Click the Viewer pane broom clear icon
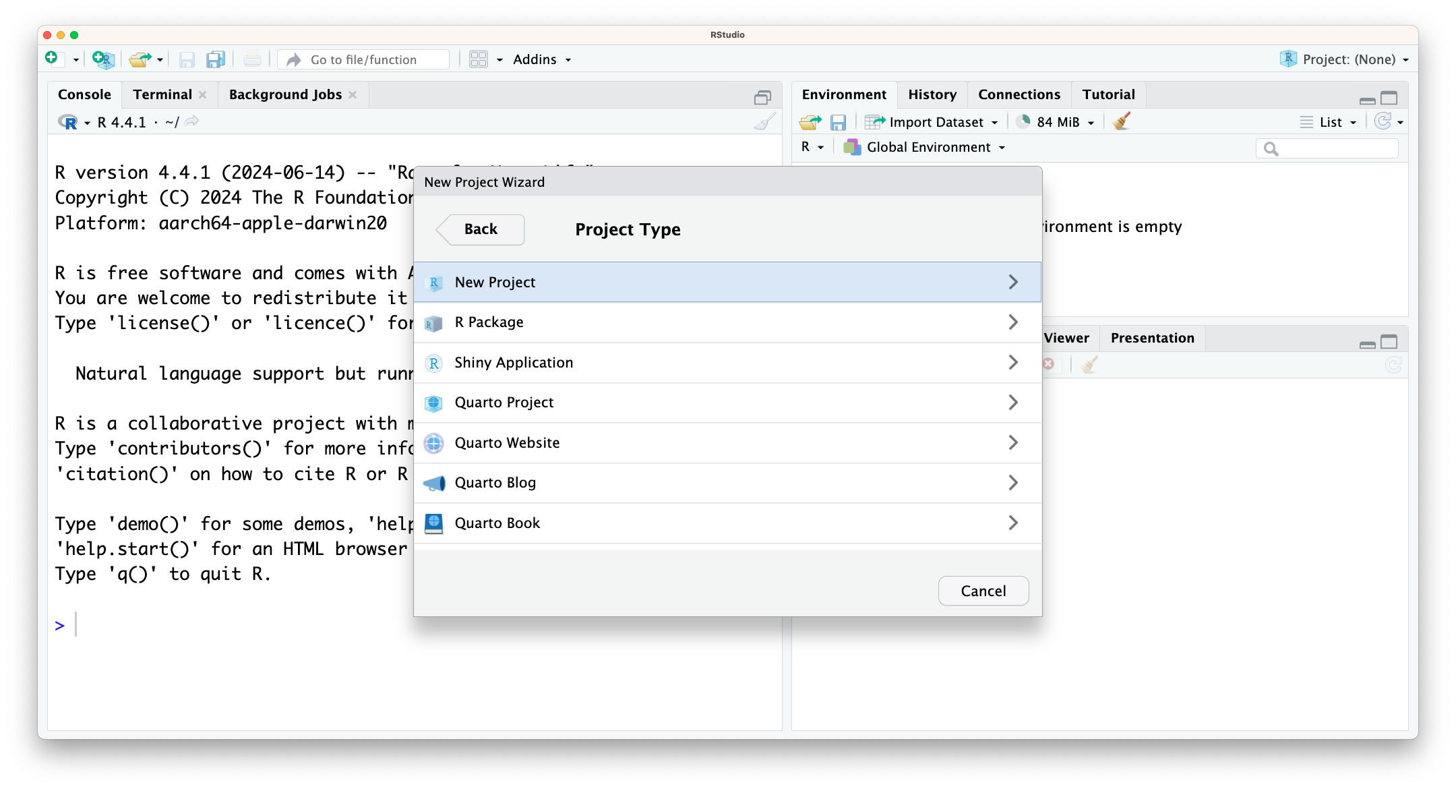The height and width of the screenshot is (789, 1456). coord(1090,365)
